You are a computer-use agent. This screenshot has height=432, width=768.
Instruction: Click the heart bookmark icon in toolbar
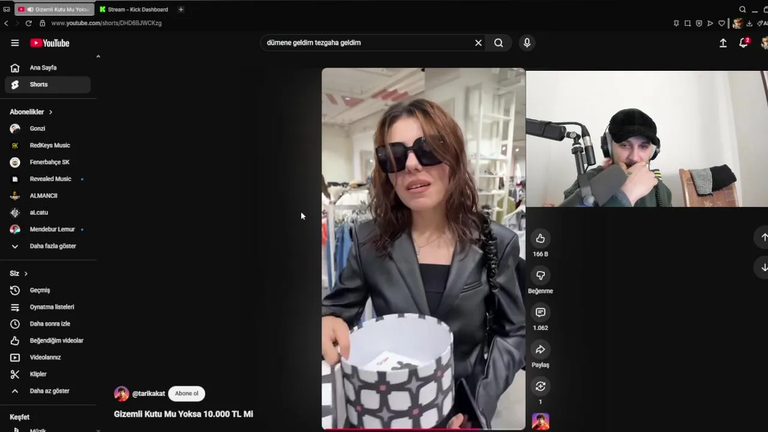click(x=722, y=23)
